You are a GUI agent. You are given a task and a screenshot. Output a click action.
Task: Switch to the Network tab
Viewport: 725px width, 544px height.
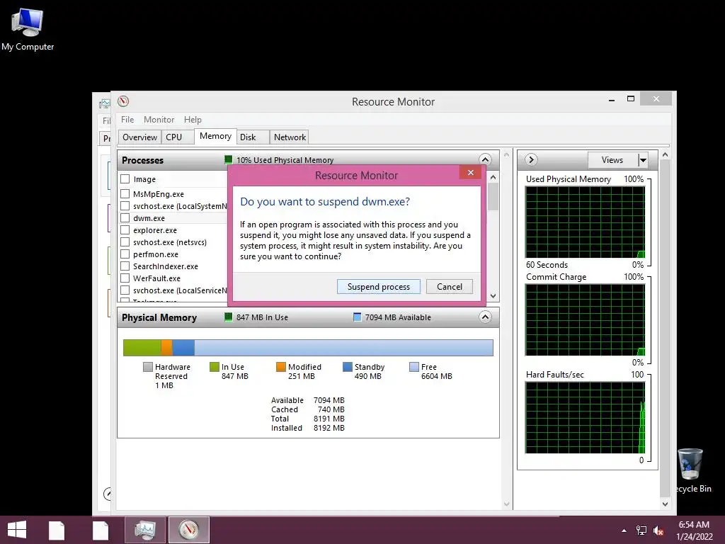point(290,137)
